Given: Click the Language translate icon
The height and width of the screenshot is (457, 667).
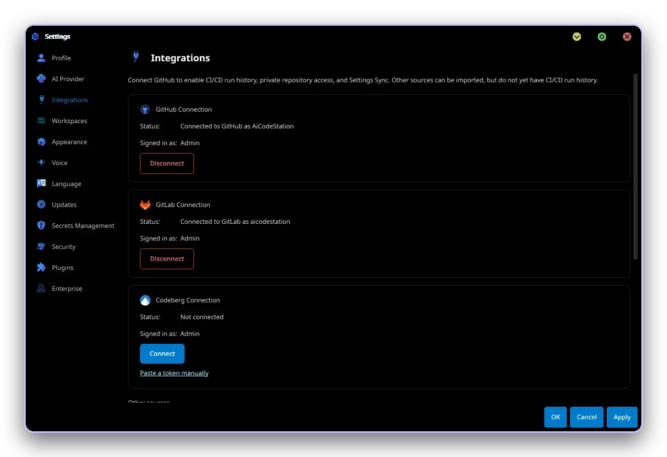Looking at the screenshot, I should [41, 183].
